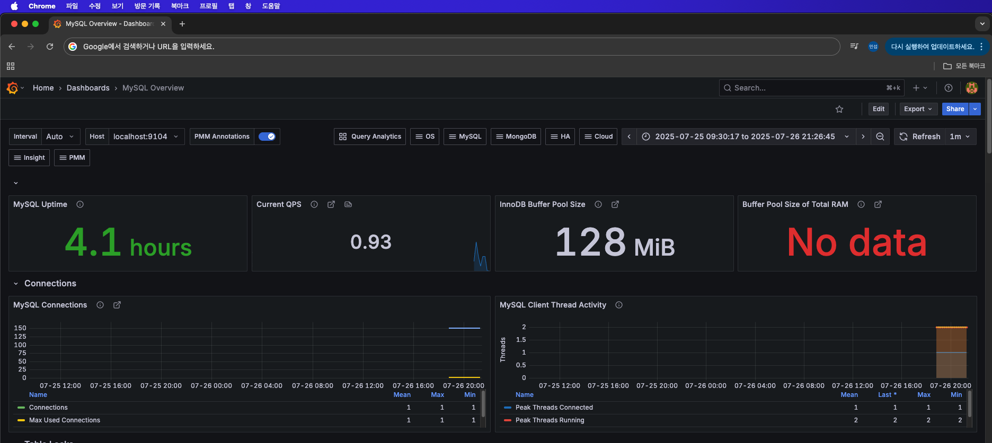Open Current QPS external link icon
This screenshot has width=992, height=443.
331,204
